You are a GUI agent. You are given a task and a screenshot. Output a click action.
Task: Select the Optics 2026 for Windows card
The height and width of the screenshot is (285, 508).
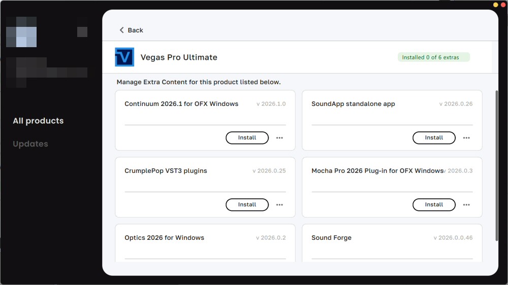(x=205, y=243)
